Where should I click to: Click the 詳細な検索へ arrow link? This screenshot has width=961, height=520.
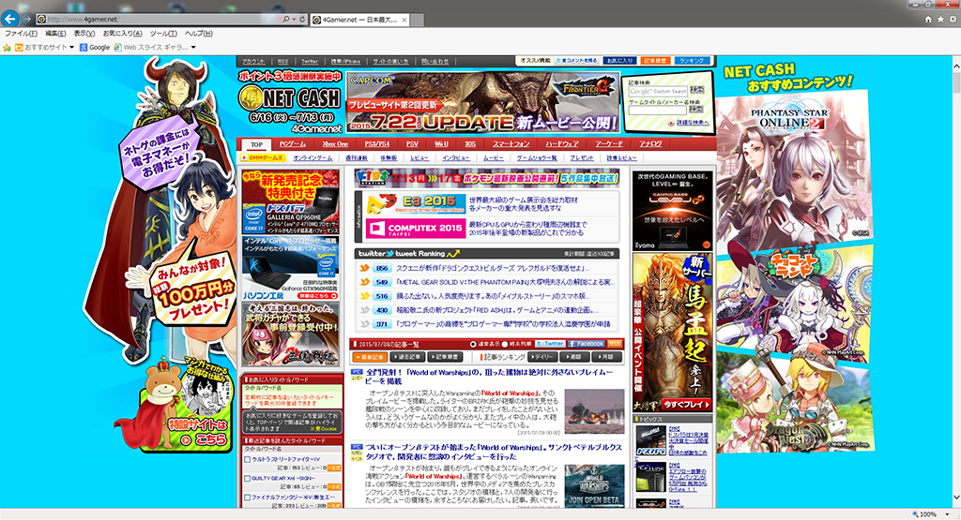[689, 123]
